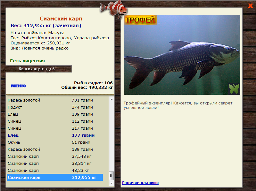The width and height of the screenshot is (256, 191).
Task: Click the Оценивается с: 250,031 кг line
Action: pos(40,43)
